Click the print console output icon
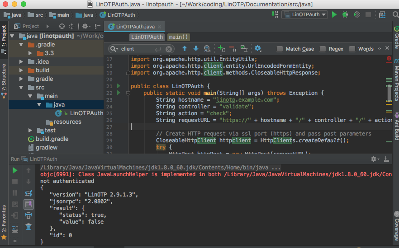 tap(28, 215)
